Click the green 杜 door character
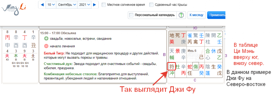 [178, 67]
